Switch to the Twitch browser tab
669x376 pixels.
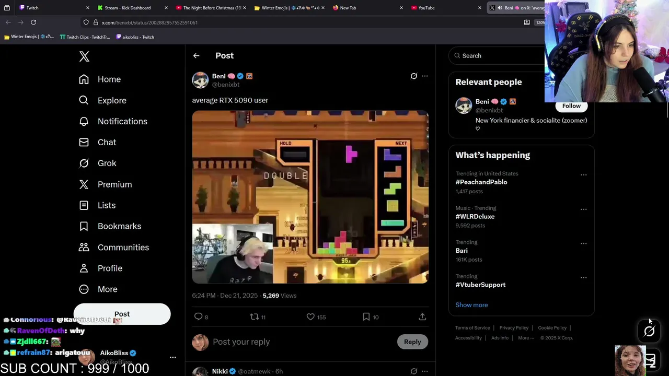(50, 8)
